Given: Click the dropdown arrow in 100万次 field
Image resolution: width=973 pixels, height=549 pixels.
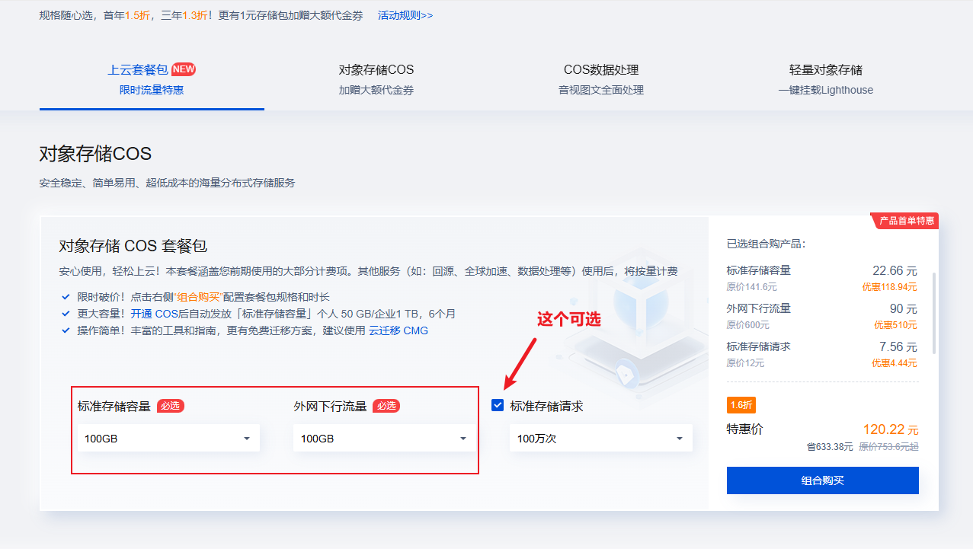Looking at the screenshot, I should (x=680, y=439).
